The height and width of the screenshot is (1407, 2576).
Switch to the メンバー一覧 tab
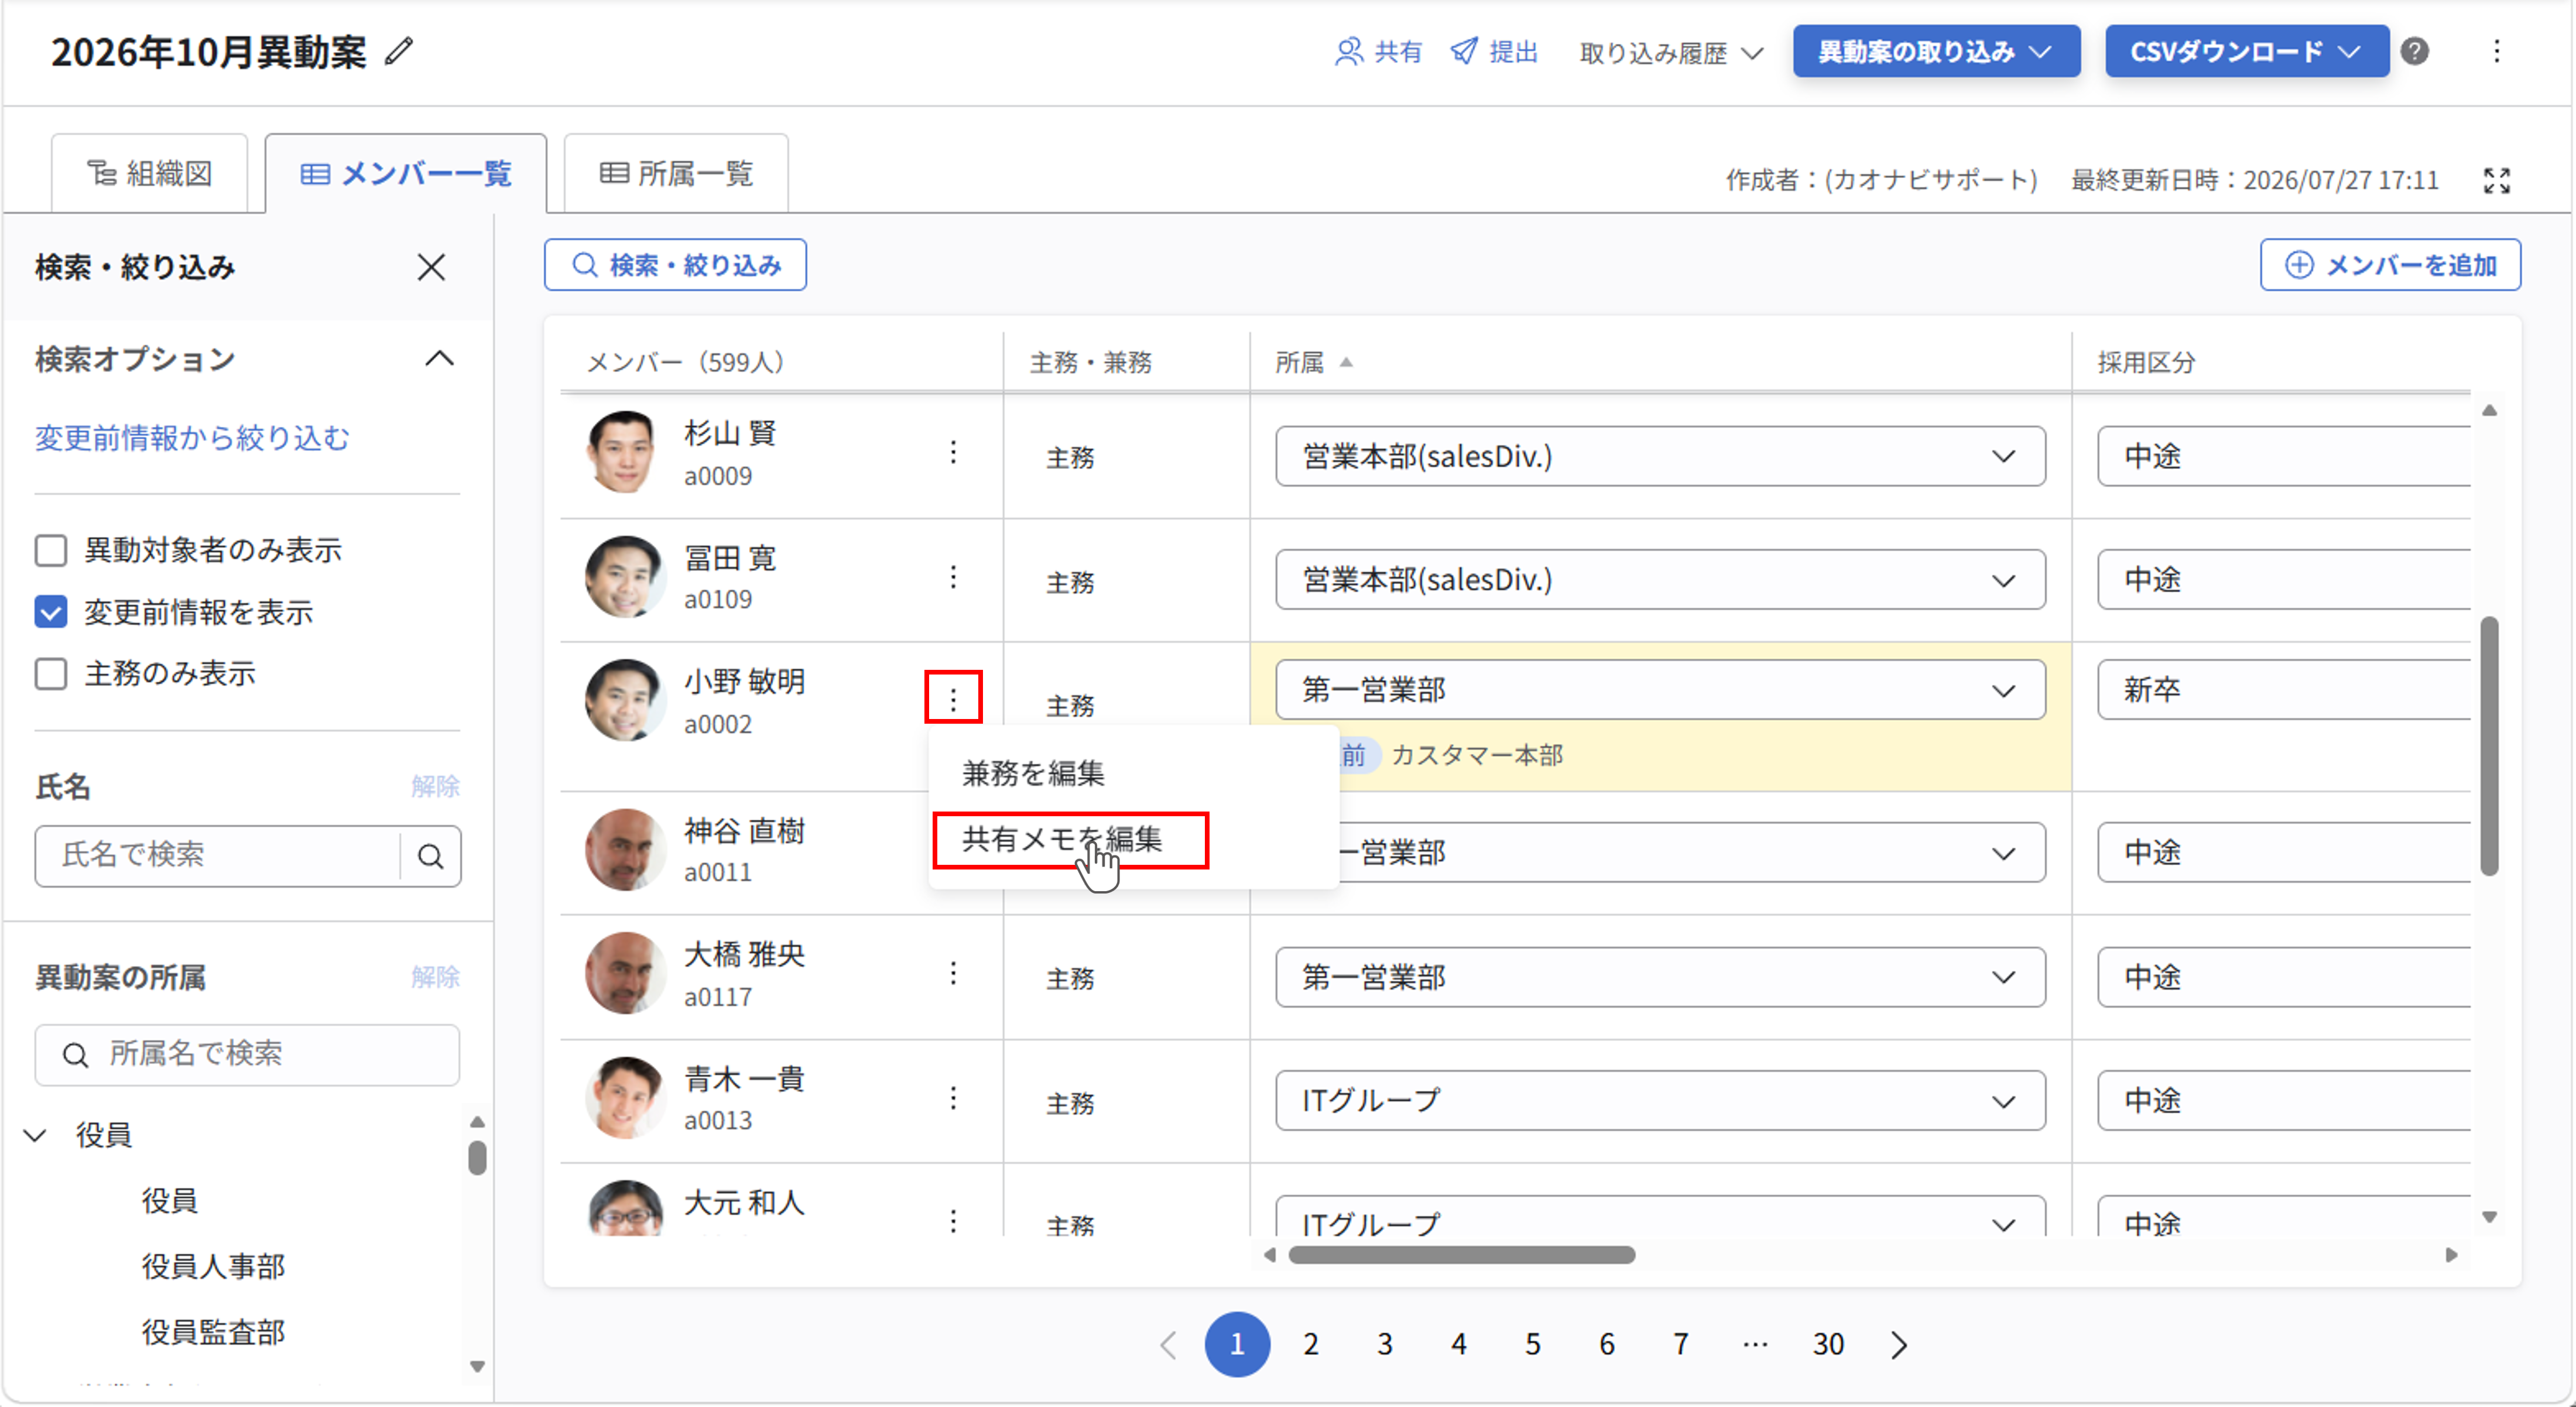tap(406, 174)
